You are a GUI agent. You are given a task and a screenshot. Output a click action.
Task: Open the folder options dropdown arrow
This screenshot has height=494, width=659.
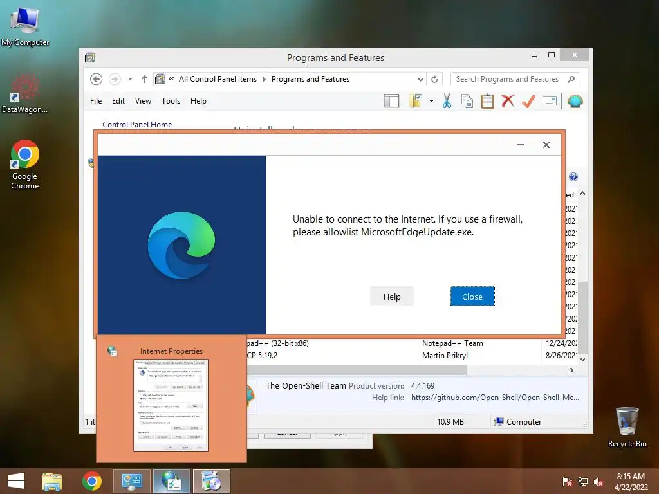pos(431,101)
